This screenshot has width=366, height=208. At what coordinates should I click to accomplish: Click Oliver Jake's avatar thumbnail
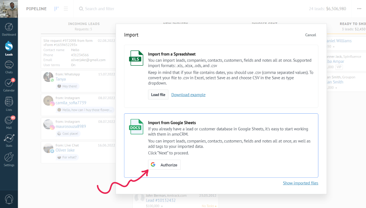click(x=48, y=148)
